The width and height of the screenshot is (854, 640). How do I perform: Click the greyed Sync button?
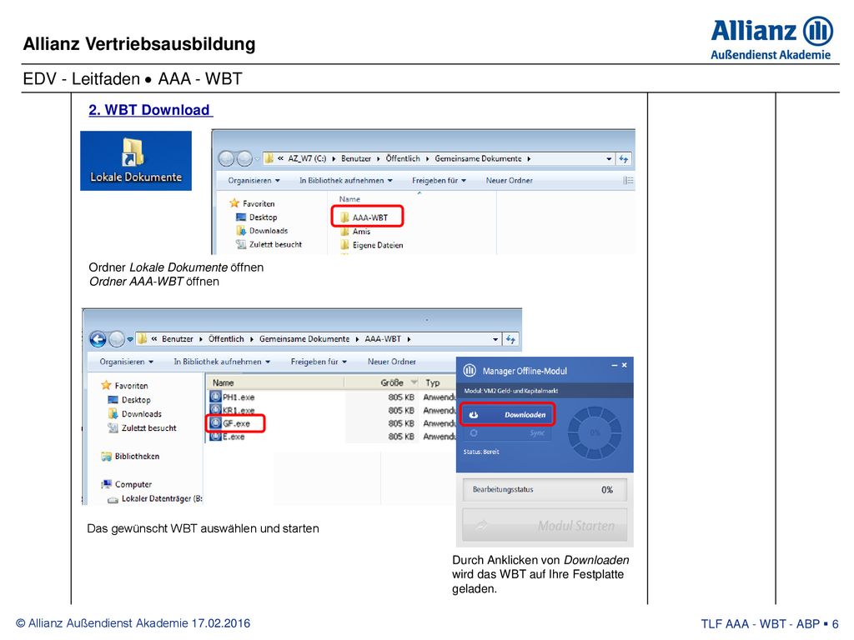point(507,433)
